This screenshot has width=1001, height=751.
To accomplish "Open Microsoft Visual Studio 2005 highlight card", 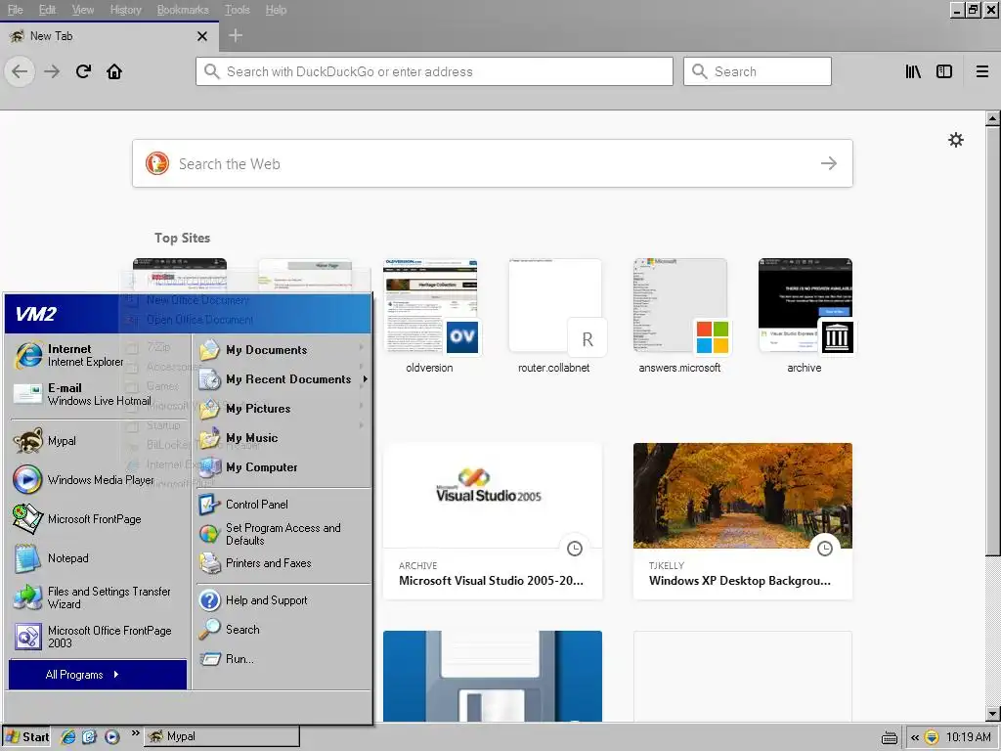I will pos(493,520).
